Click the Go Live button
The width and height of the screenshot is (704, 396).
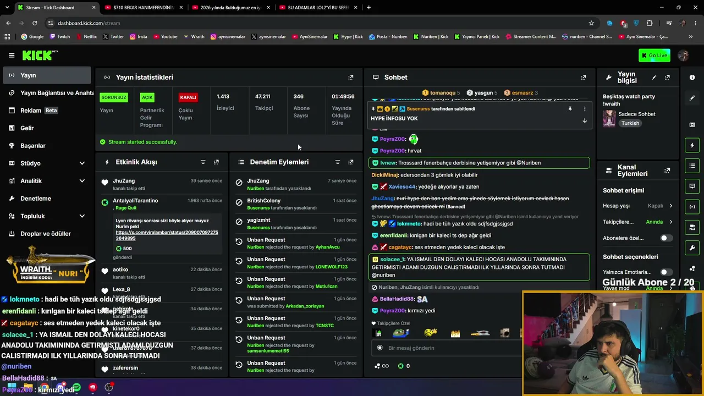point(654,55)
